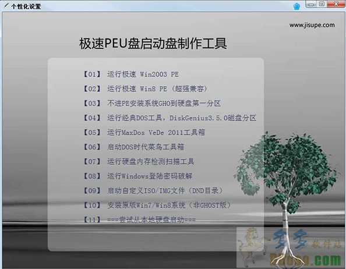Maximize the 个性化设置 window

pyautogui.click(x=322, y=4)
